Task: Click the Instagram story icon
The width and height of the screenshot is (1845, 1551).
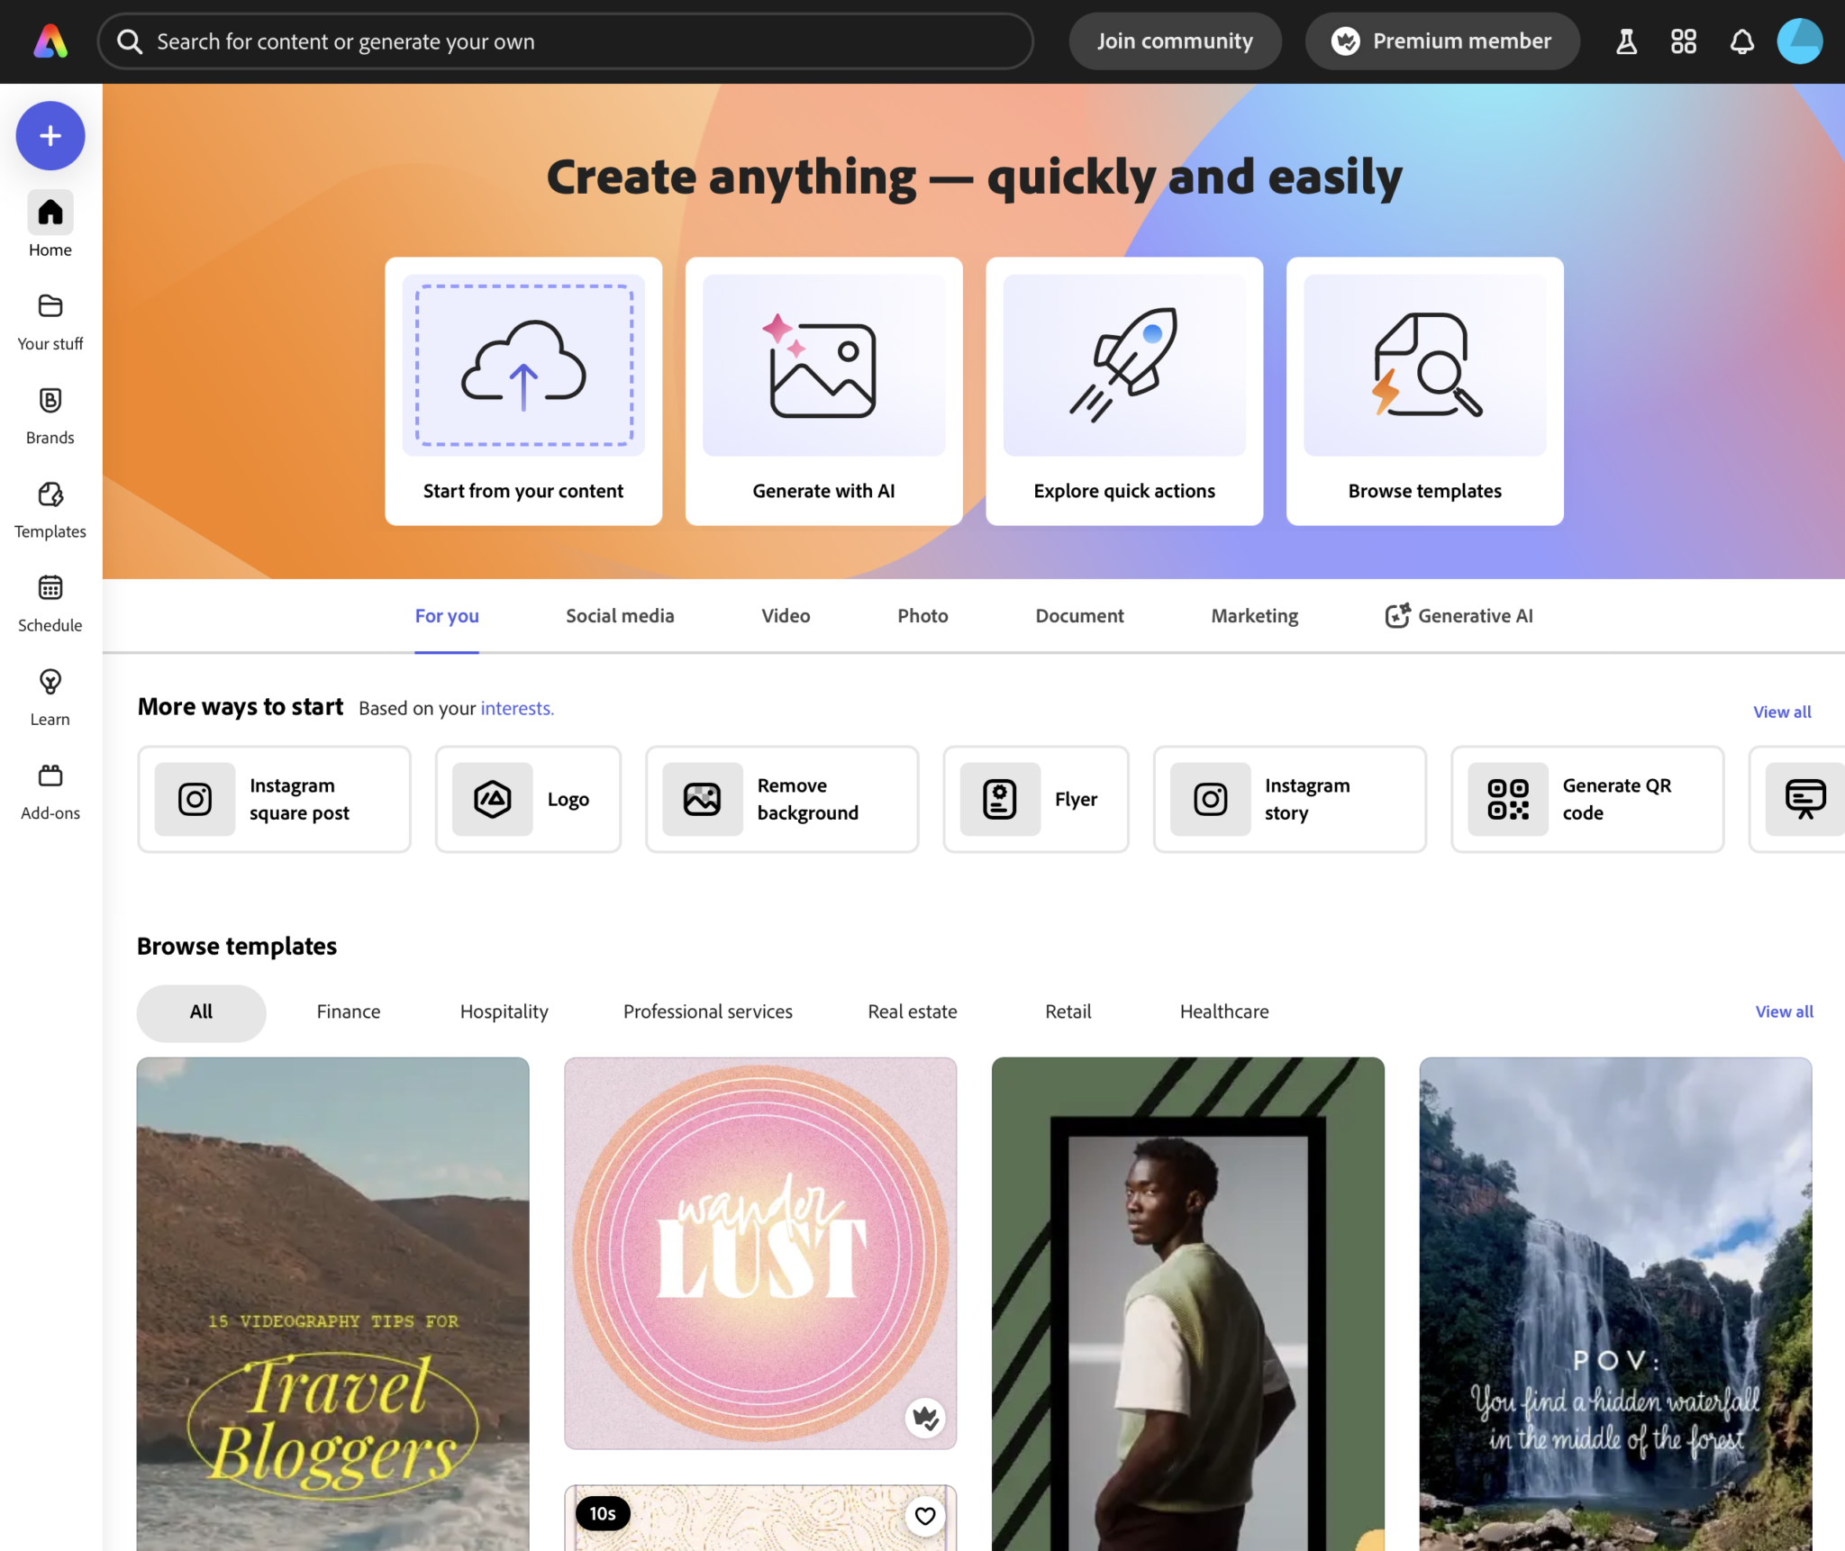Action: (1211, 799)
